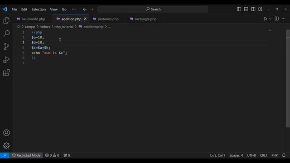Open the Accounts menu

6,133
